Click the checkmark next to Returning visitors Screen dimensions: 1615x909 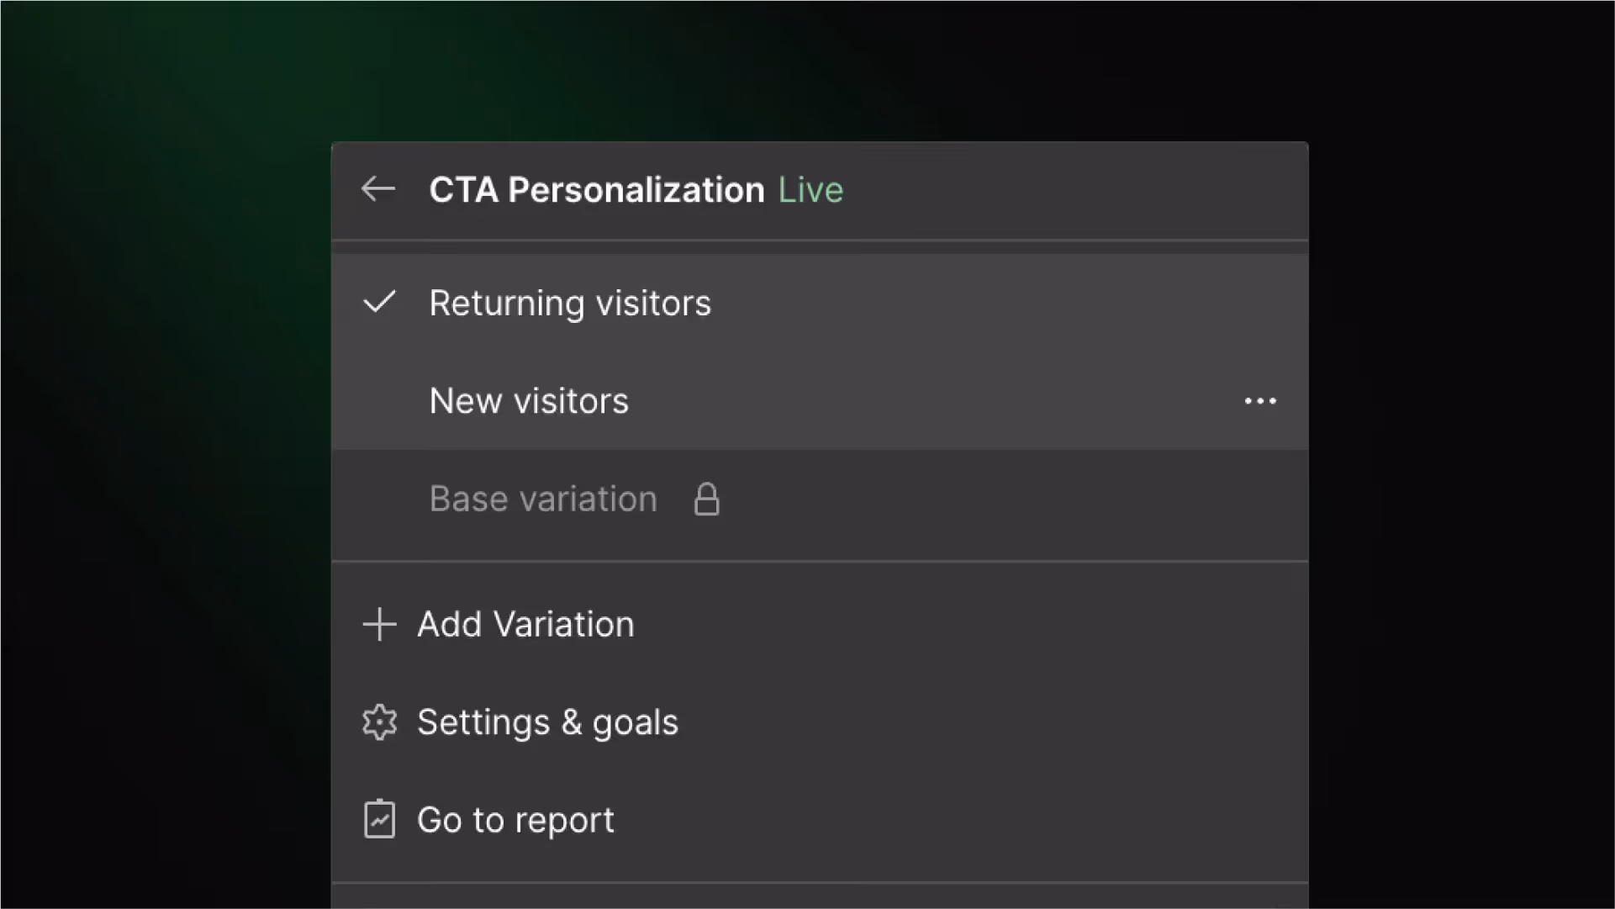tap(379, 303)
